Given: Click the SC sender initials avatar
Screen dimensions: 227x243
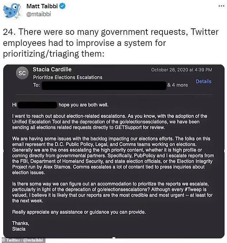Looking at the screenshot, I should (22, 73).
